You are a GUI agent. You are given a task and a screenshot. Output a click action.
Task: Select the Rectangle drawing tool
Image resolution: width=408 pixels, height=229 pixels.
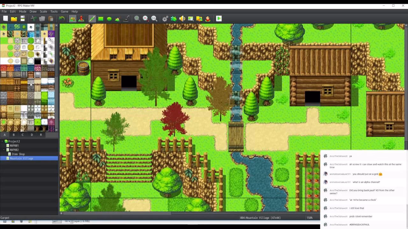101,19
